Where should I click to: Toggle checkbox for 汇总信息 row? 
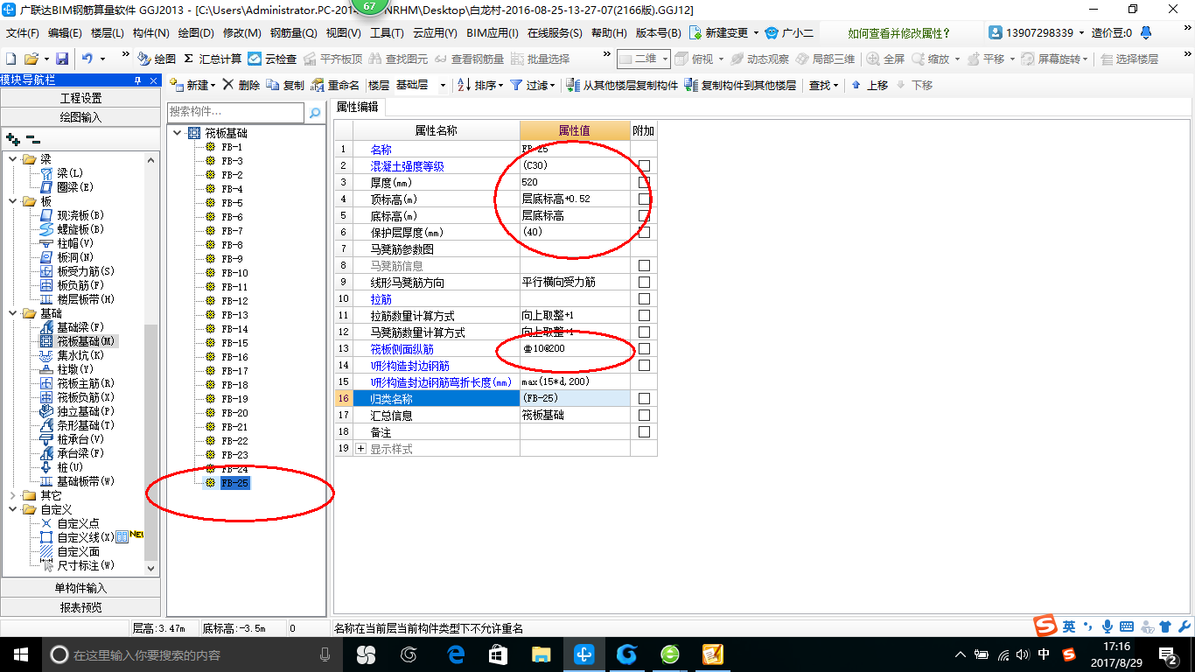tap(644, 416)
